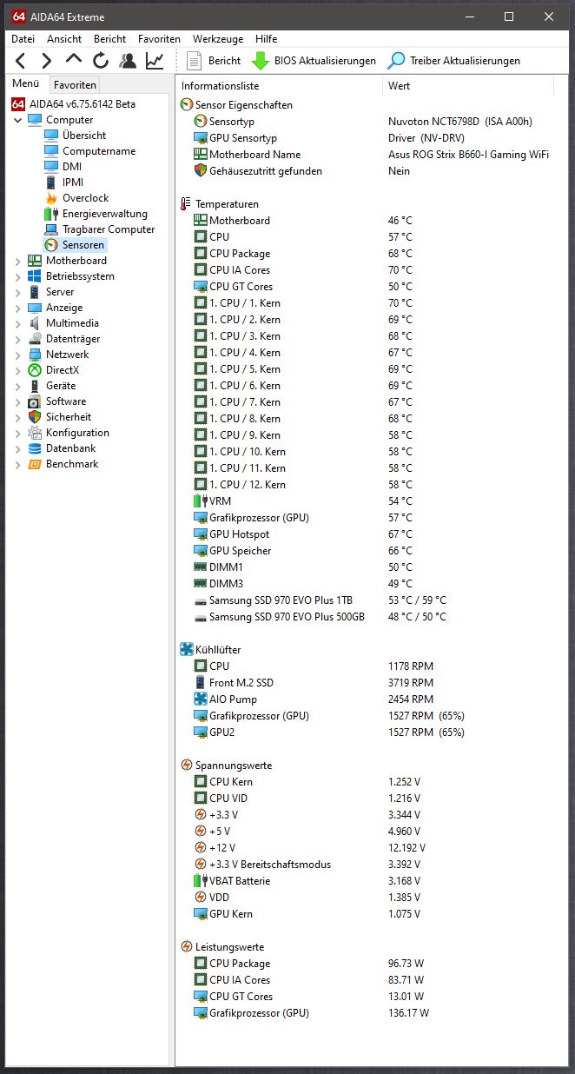
Task: Expand the DirectX tree node
Action: click(19, 370)
